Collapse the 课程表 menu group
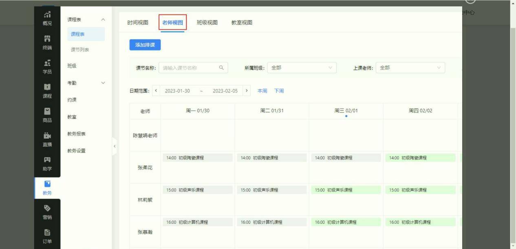Viewport: 516px width, 249px height. 103,20
